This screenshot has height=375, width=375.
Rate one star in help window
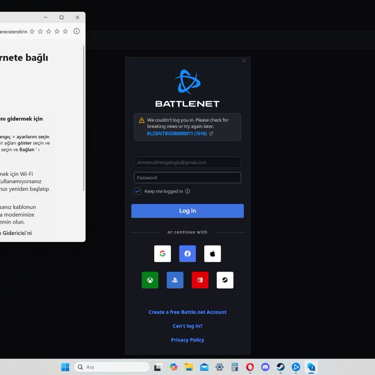click(x=32, y=31)
